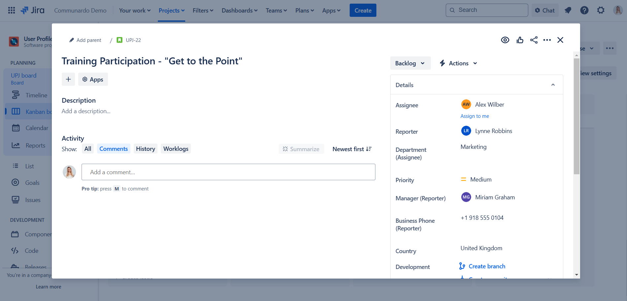Show the Comments activity filter

click(113, 149)
